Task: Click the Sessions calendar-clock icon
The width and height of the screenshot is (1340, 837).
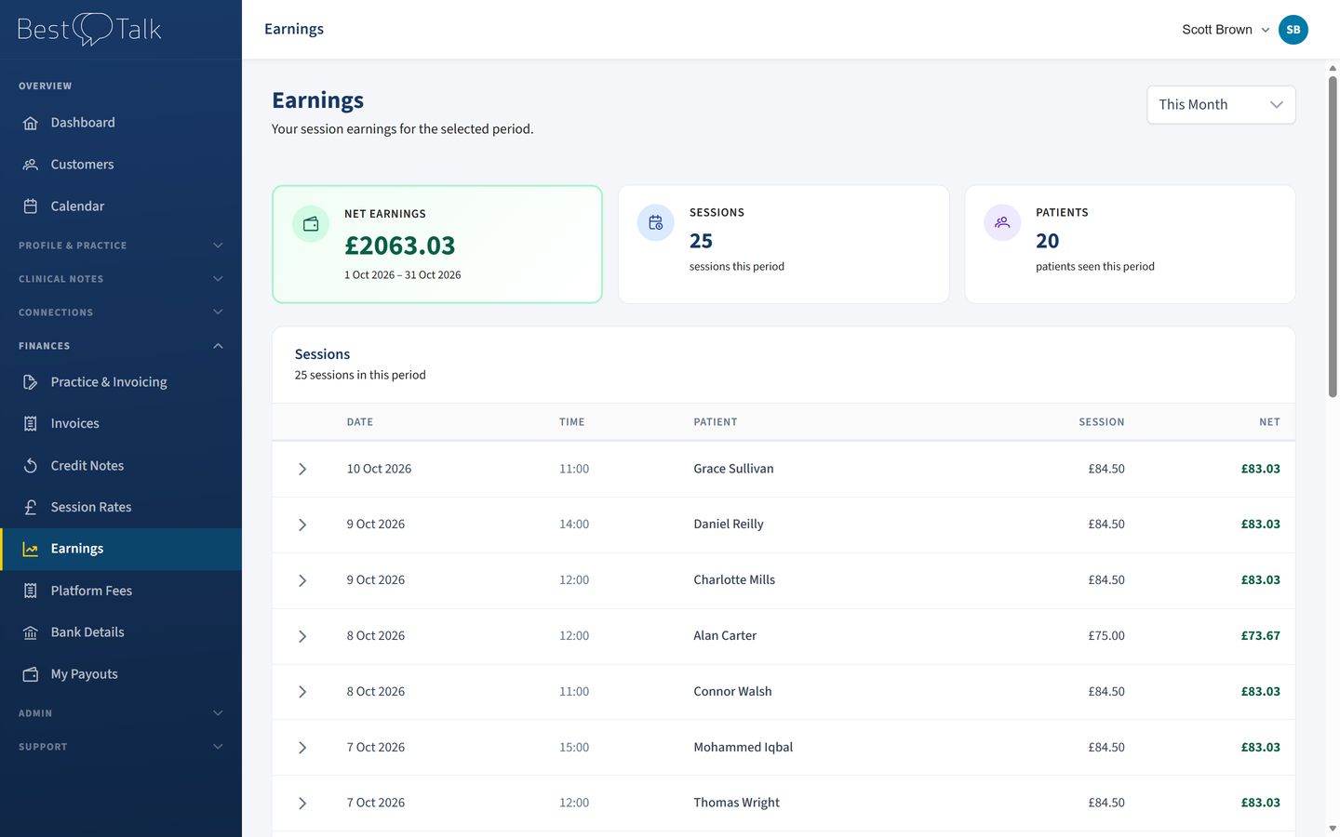Action: pos(656,223)
